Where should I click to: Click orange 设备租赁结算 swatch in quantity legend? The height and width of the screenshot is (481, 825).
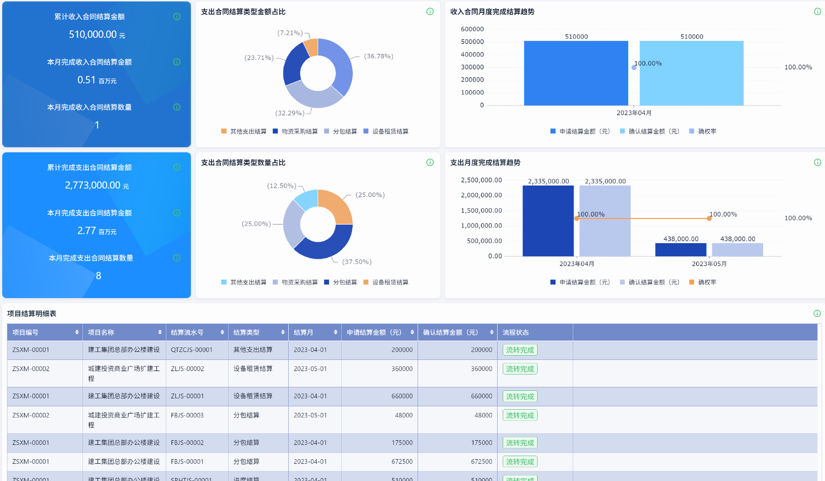[366, 282]
